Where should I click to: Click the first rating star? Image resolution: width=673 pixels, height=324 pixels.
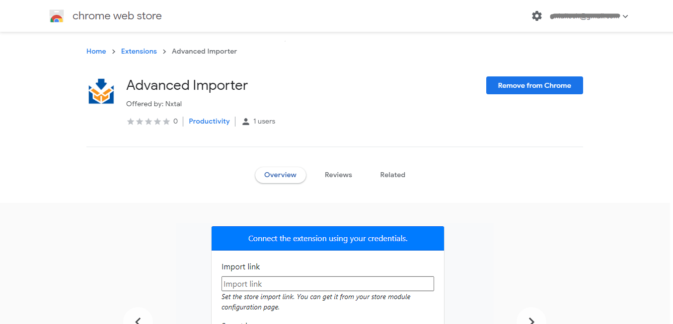pos(131,122)
